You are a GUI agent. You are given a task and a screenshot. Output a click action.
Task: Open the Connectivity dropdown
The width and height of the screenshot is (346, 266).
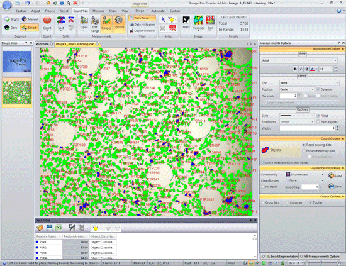(x=304, y=174)
